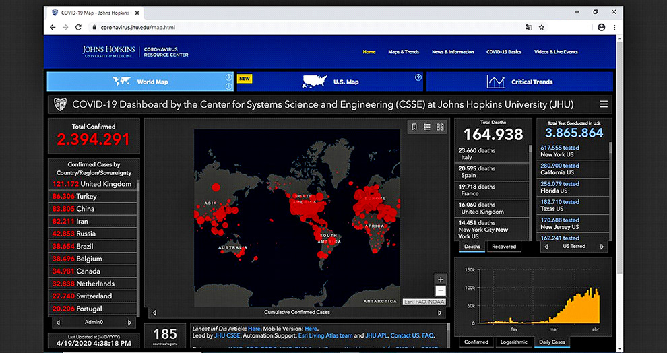667x353 pixels.
Task: Click the help icon on U.S. Map tab
Action: [418, 77]
